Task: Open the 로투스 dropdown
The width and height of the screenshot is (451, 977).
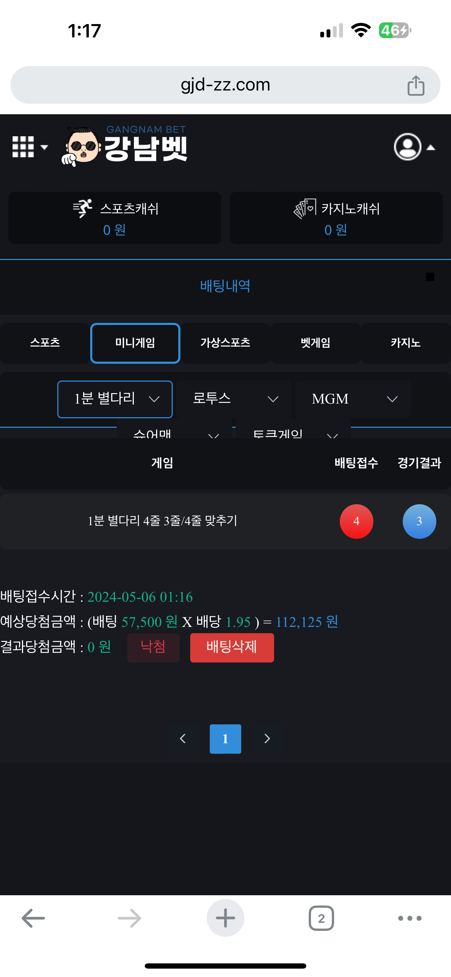Action: click(234, 399)
